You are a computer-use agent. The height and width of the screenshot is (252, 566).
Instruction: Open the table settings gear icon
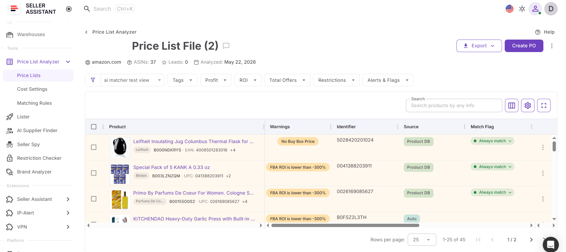click(x=528, y=105)
